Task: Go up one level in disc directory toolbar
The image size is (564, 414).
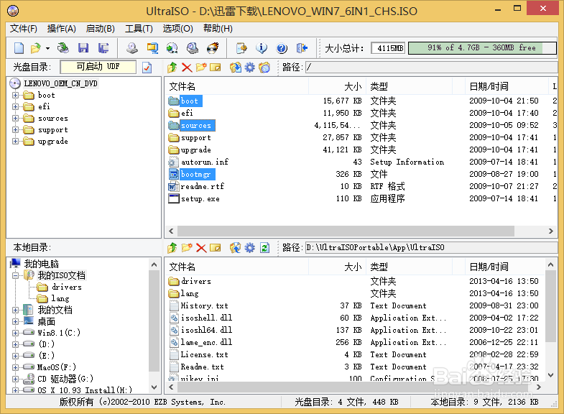Action: 172,68
